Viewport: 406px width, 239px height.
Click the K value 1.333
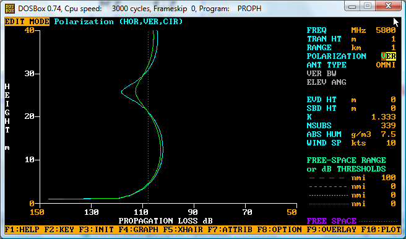384,117
